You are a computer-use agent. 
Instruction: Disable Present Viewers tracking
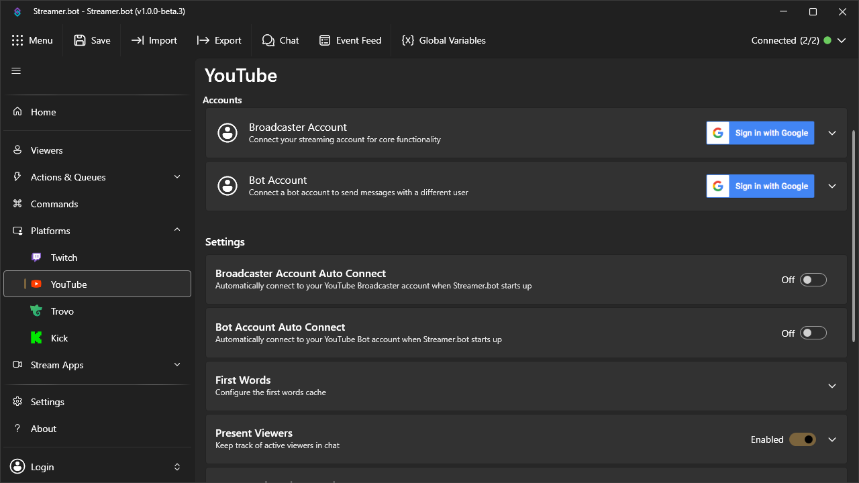click(802, 439)
